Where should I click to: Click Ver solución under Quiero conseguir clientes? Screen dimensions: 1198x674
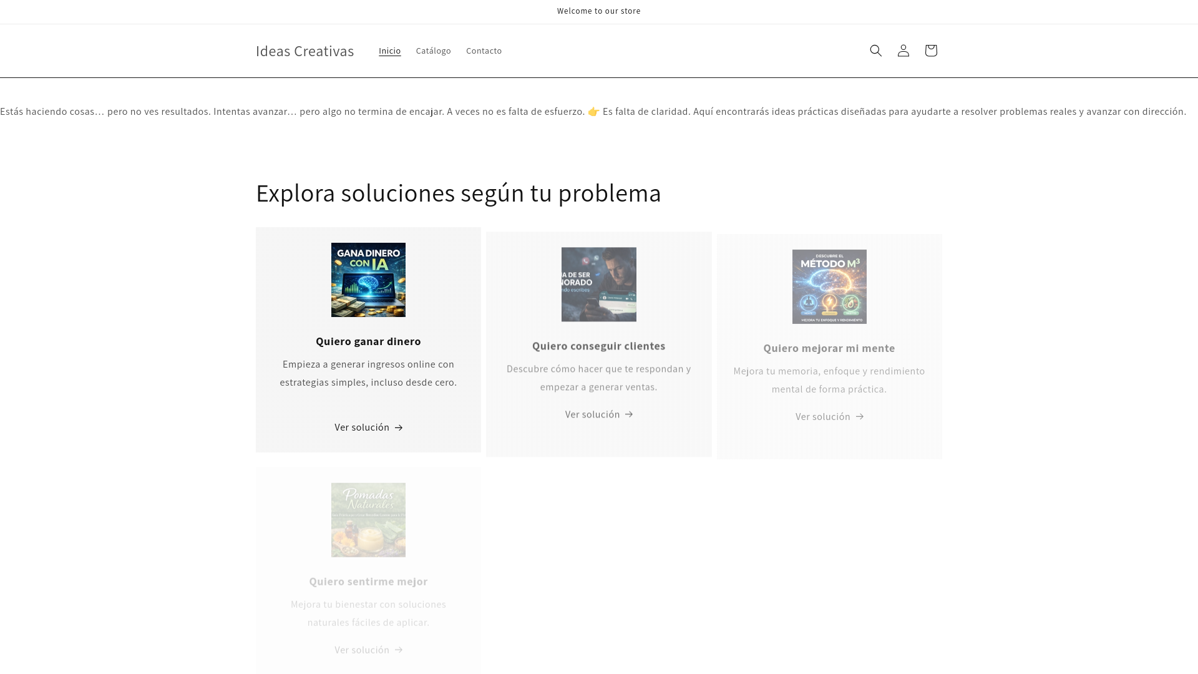(x=599, y=414)
